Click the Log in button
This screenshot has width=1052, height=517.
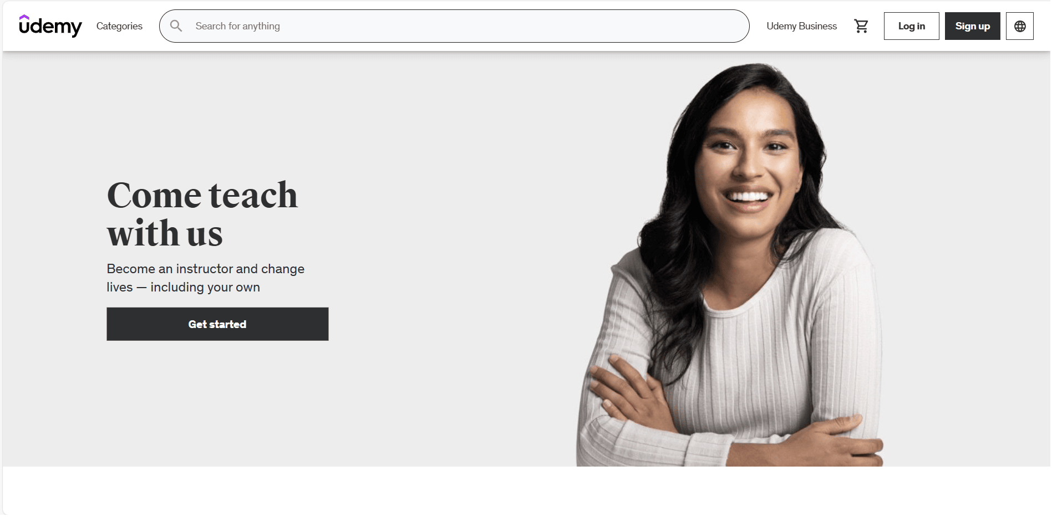912,26
